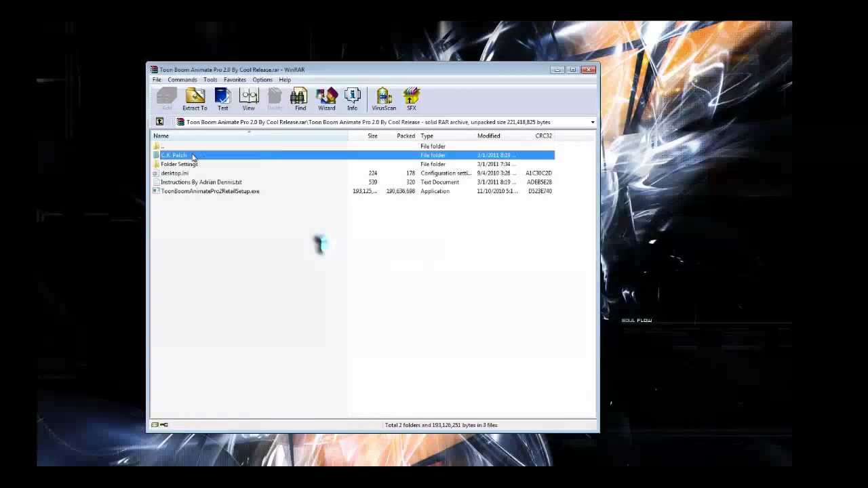Select ToonBoomAnimatePro2RetailSetup.exe file name

(210, 191)
